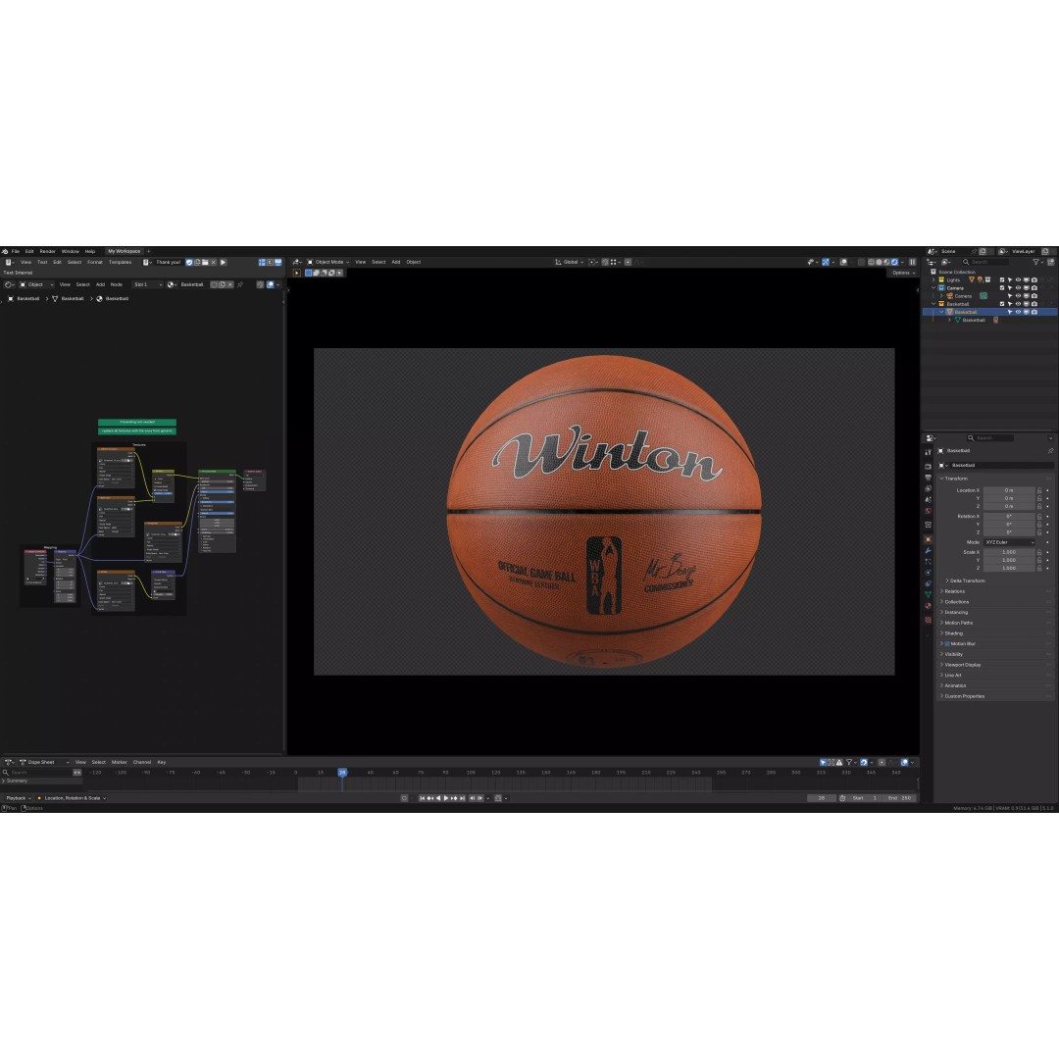Open the Physics properties tab
Screen dimensions: 1059x1059
928,572
